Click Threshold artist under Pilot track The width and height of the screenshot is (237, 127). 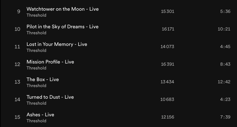coord(36,33)
